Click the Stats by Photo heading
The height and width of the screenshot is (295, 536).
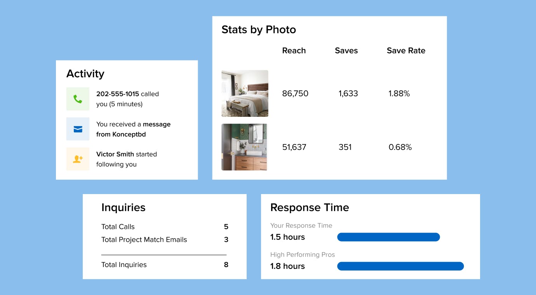[x=259, y=29]
